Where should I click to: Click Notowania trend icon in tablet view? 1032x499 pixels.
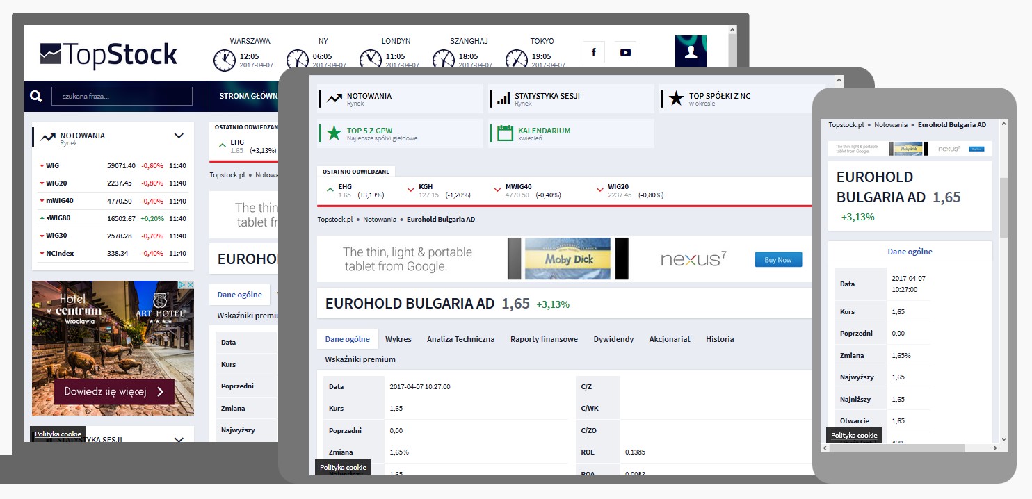coord(334,99)
